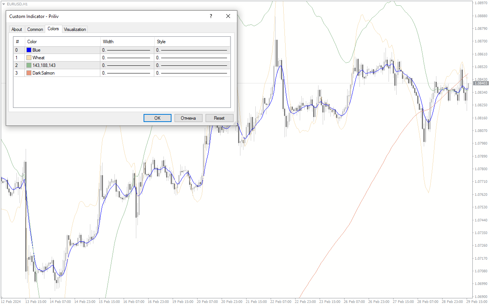
Task: Select row number 1 cell
Action: coord(19,58)
